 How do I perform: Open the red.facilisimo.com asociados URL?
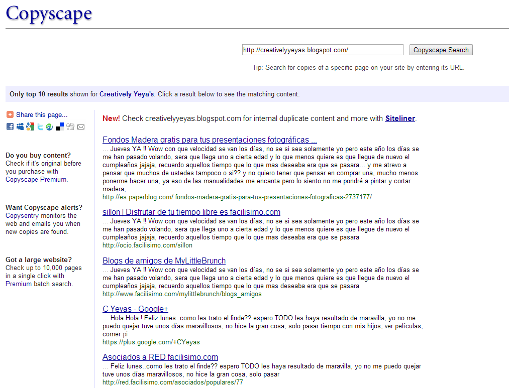point(173,382)
